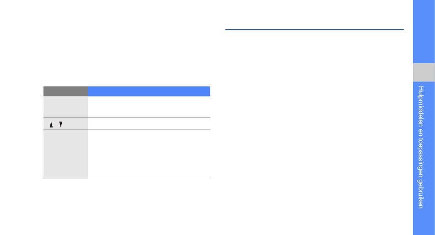Click the up arrow triangle icon

(x=51, y=125)
